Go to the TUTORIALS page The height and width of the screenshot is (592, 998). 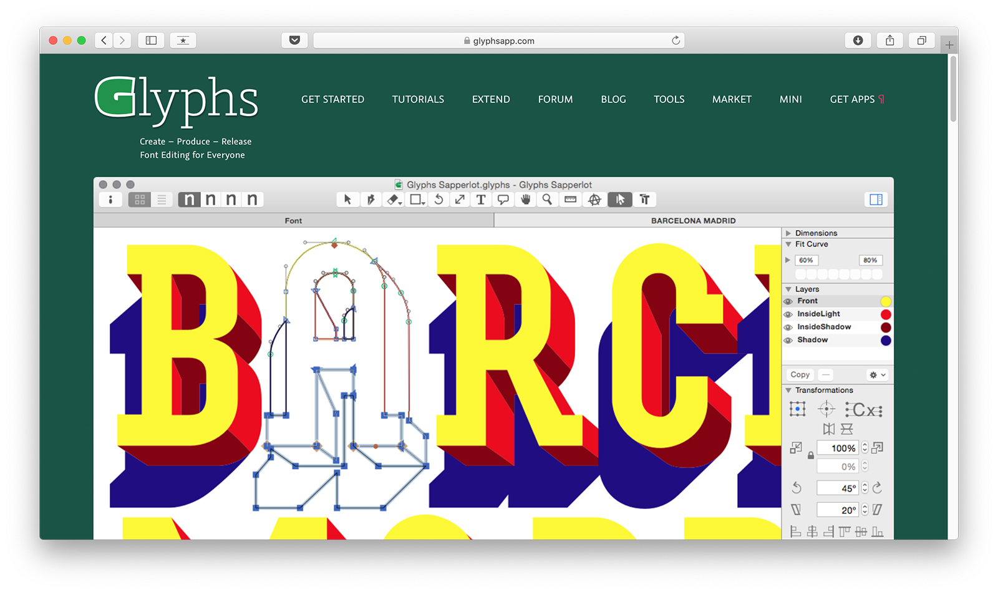(x=418, y=99)
